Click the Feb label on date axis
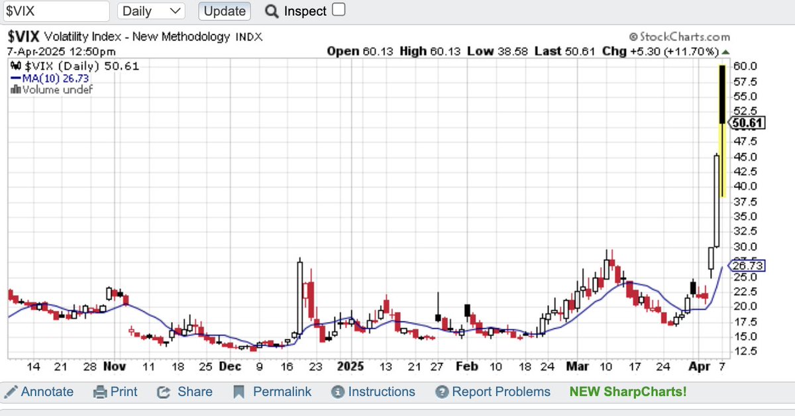Viewport: 795px width, 416px height. (x=467, y=365)
